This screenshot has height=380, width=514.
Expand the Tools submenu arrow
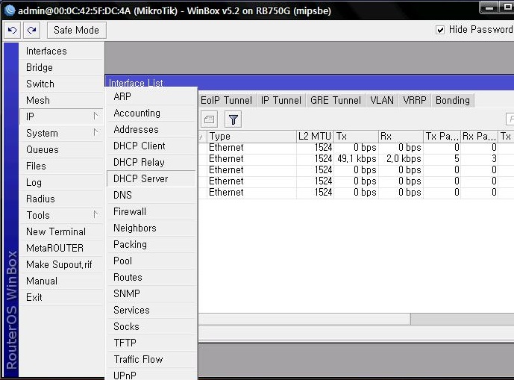pyautogui.click(x=95, y=214)
